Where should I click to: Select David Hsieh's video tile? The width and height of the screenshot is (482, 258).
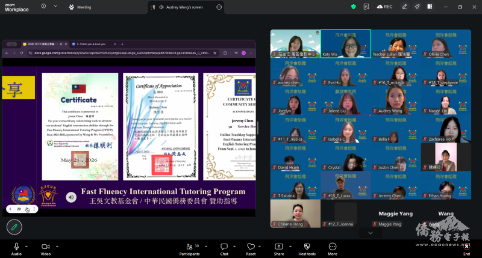point(295,157)
